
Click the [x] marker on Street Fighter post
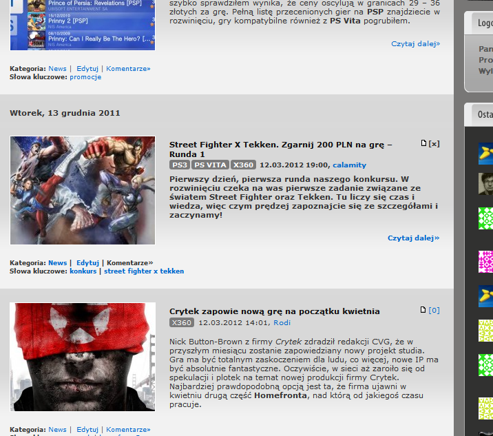pyautogui.click(x=434, y=144)
